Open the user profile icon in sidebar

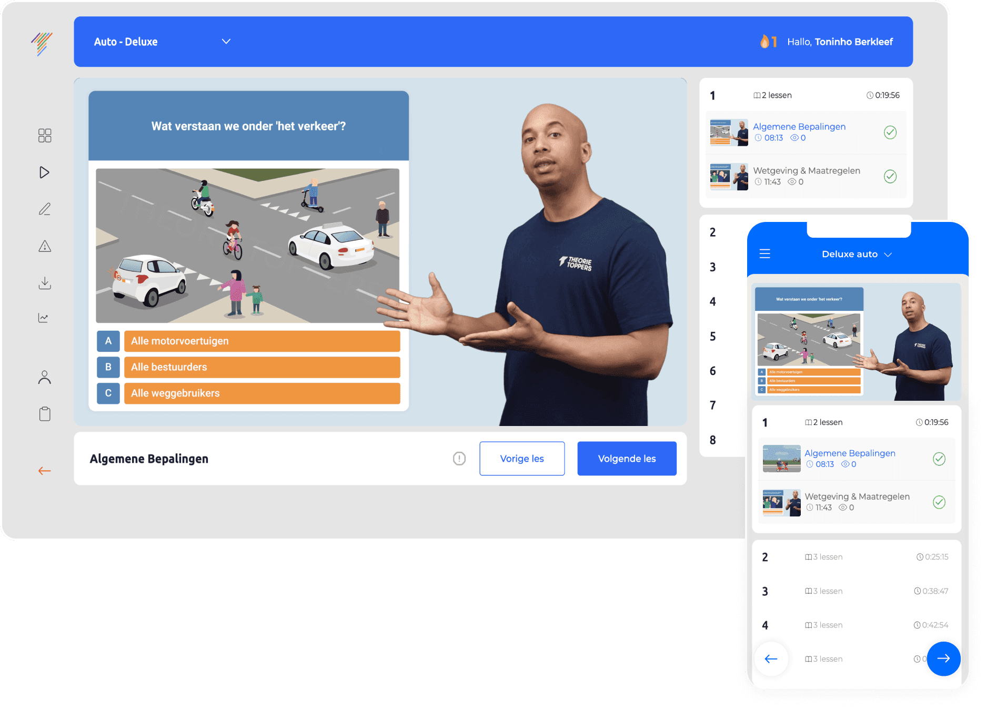(45, 377)
